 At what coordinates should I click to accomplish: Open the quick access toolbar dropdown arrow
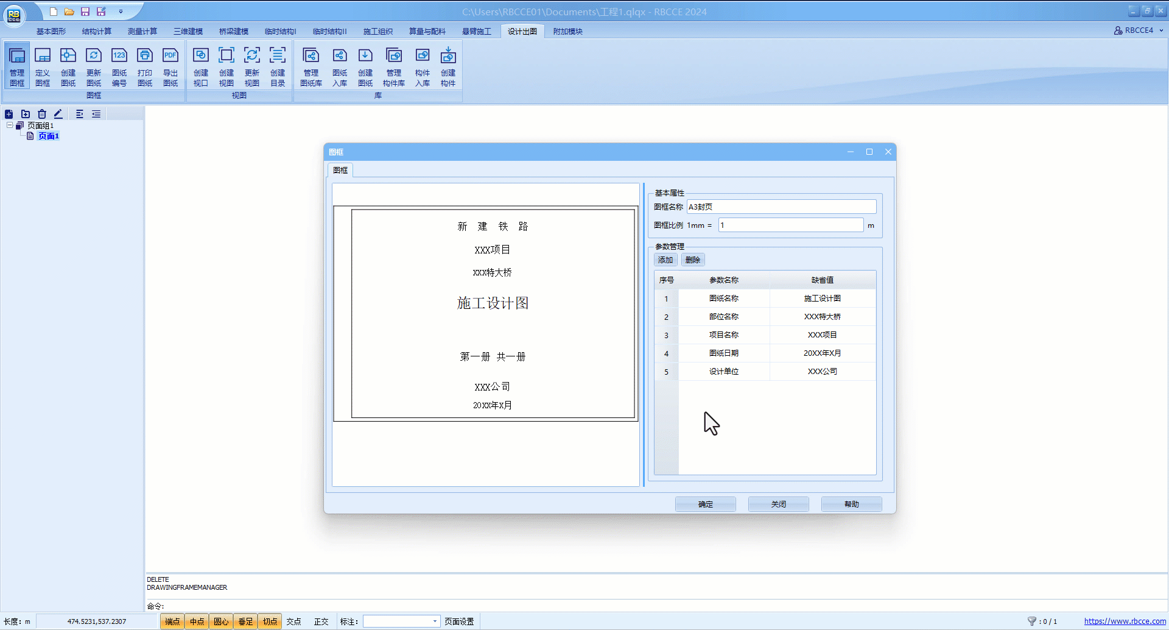[x=121, y=12]
